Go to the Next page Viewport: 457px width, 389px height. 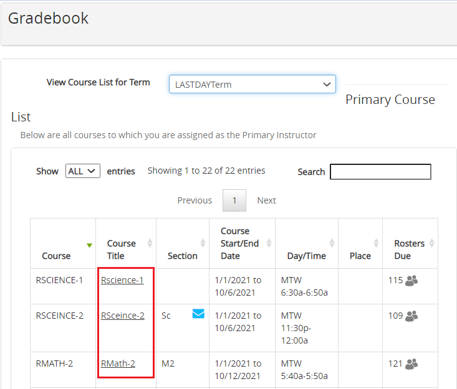coord(266,200)
